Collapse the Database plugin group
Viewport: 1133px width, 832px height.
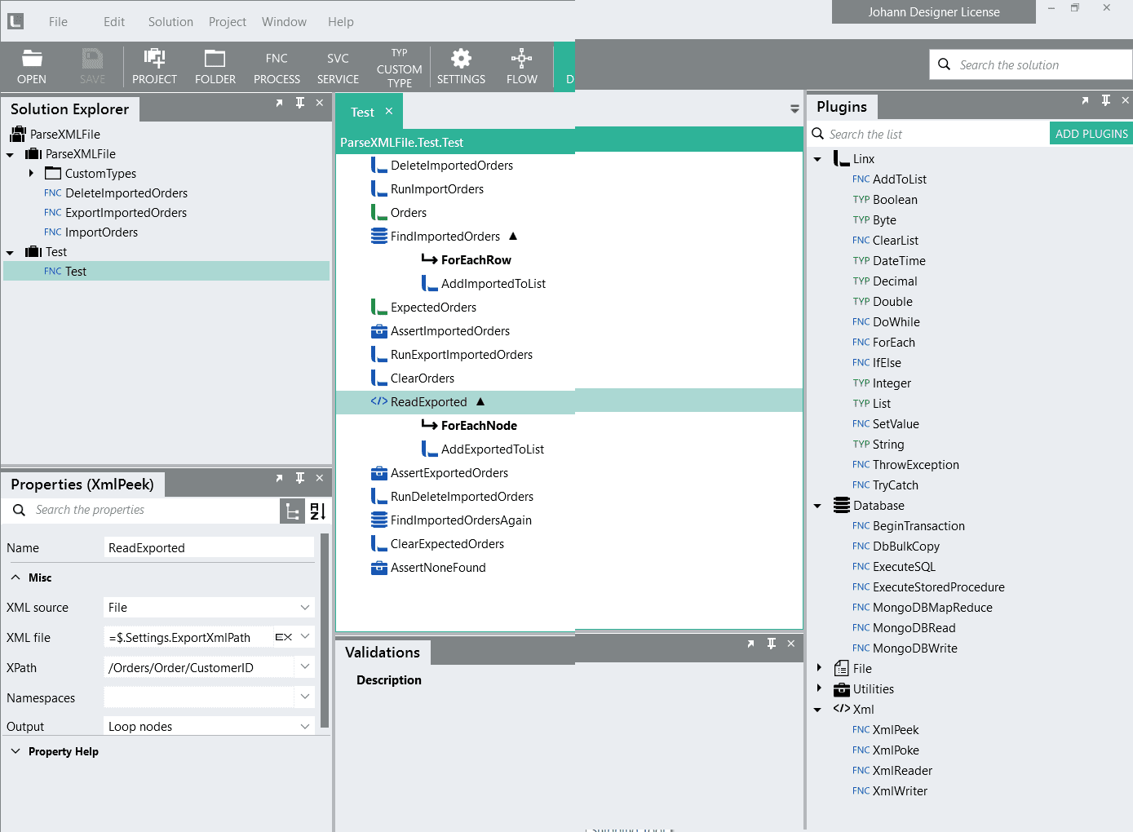coord(818,507)
